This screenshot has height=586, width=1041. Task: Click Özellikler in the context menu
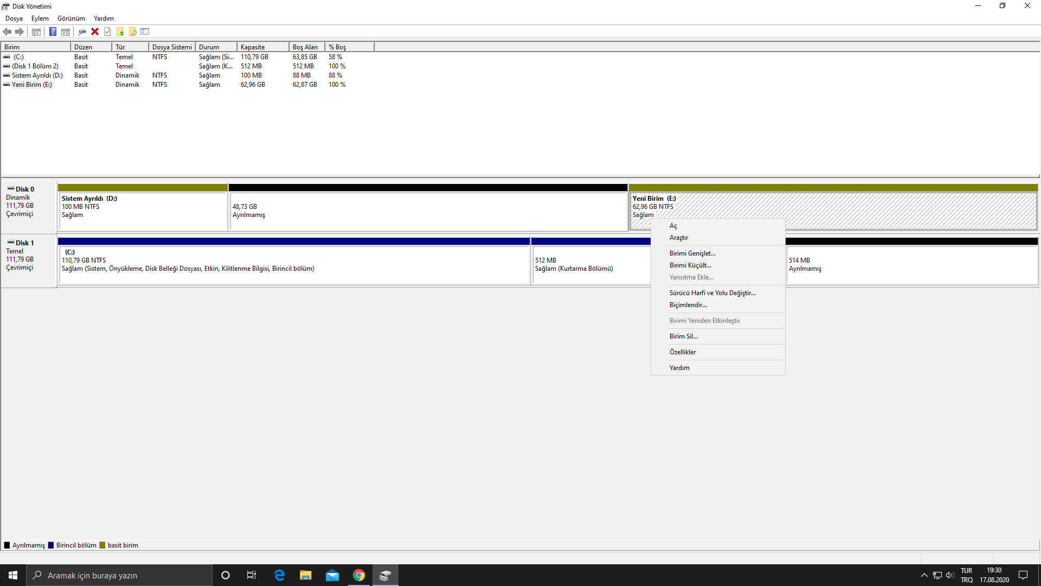pos(682,352)
